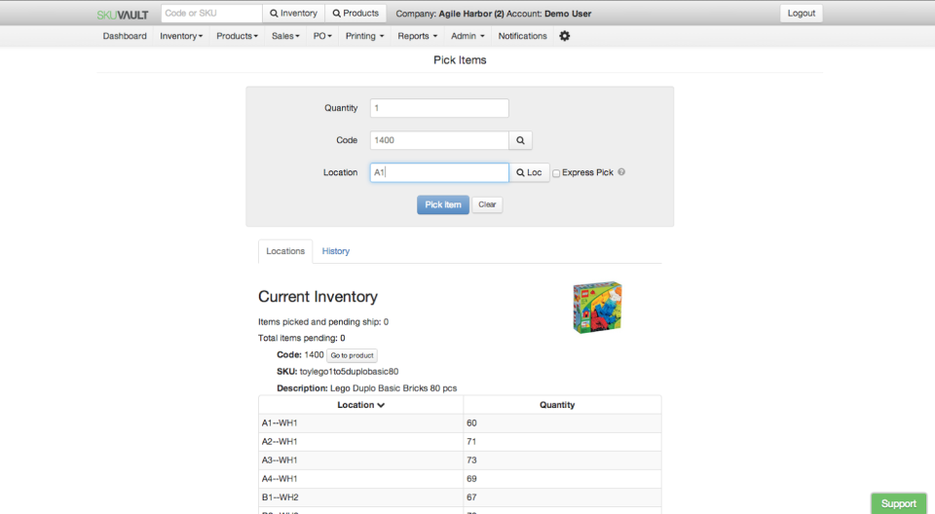
Task: Open Dashboard from navigation bar
Action: click(125, 36)
